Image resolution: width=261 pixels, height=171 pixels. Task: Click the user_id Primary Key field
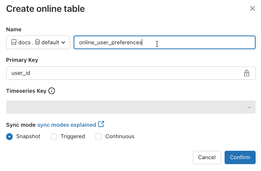coord(123,73)
